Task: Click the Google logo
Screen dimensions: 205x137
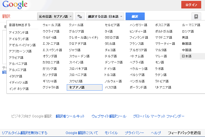Action: [x=15, y=5]
